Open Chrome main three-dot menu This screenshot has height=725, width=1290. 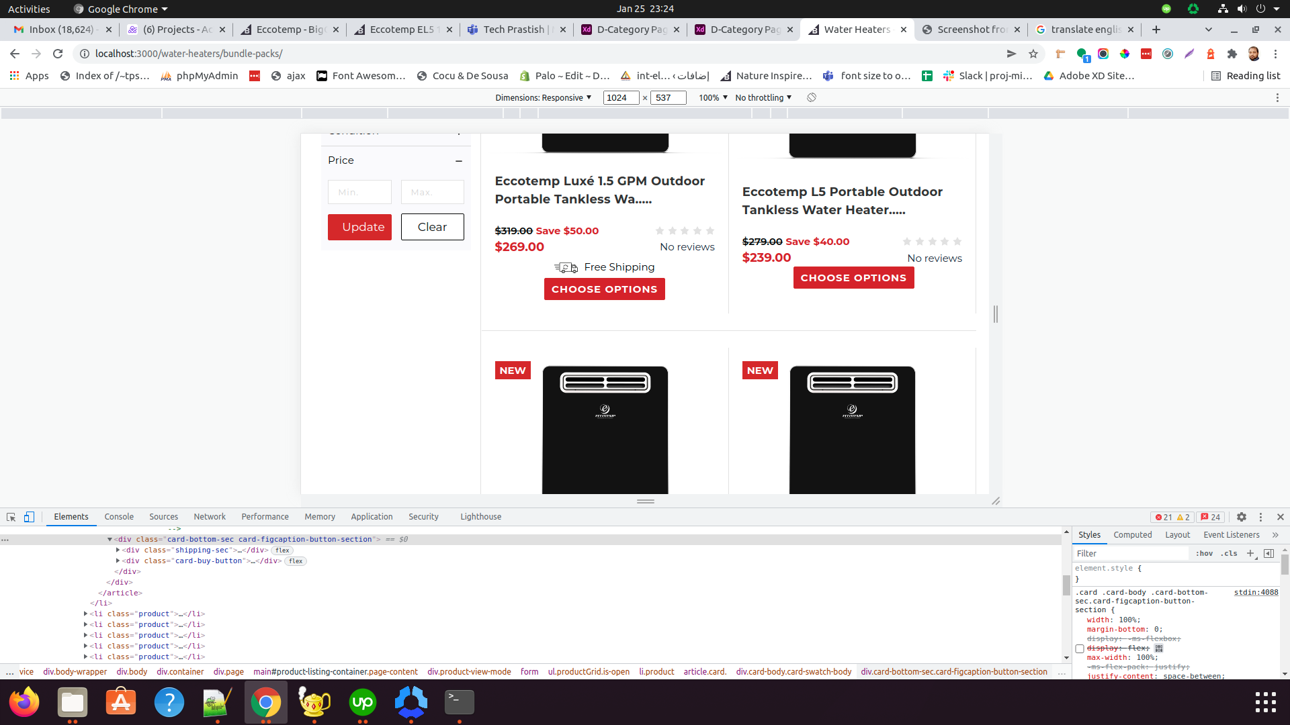pos(1275,54)
